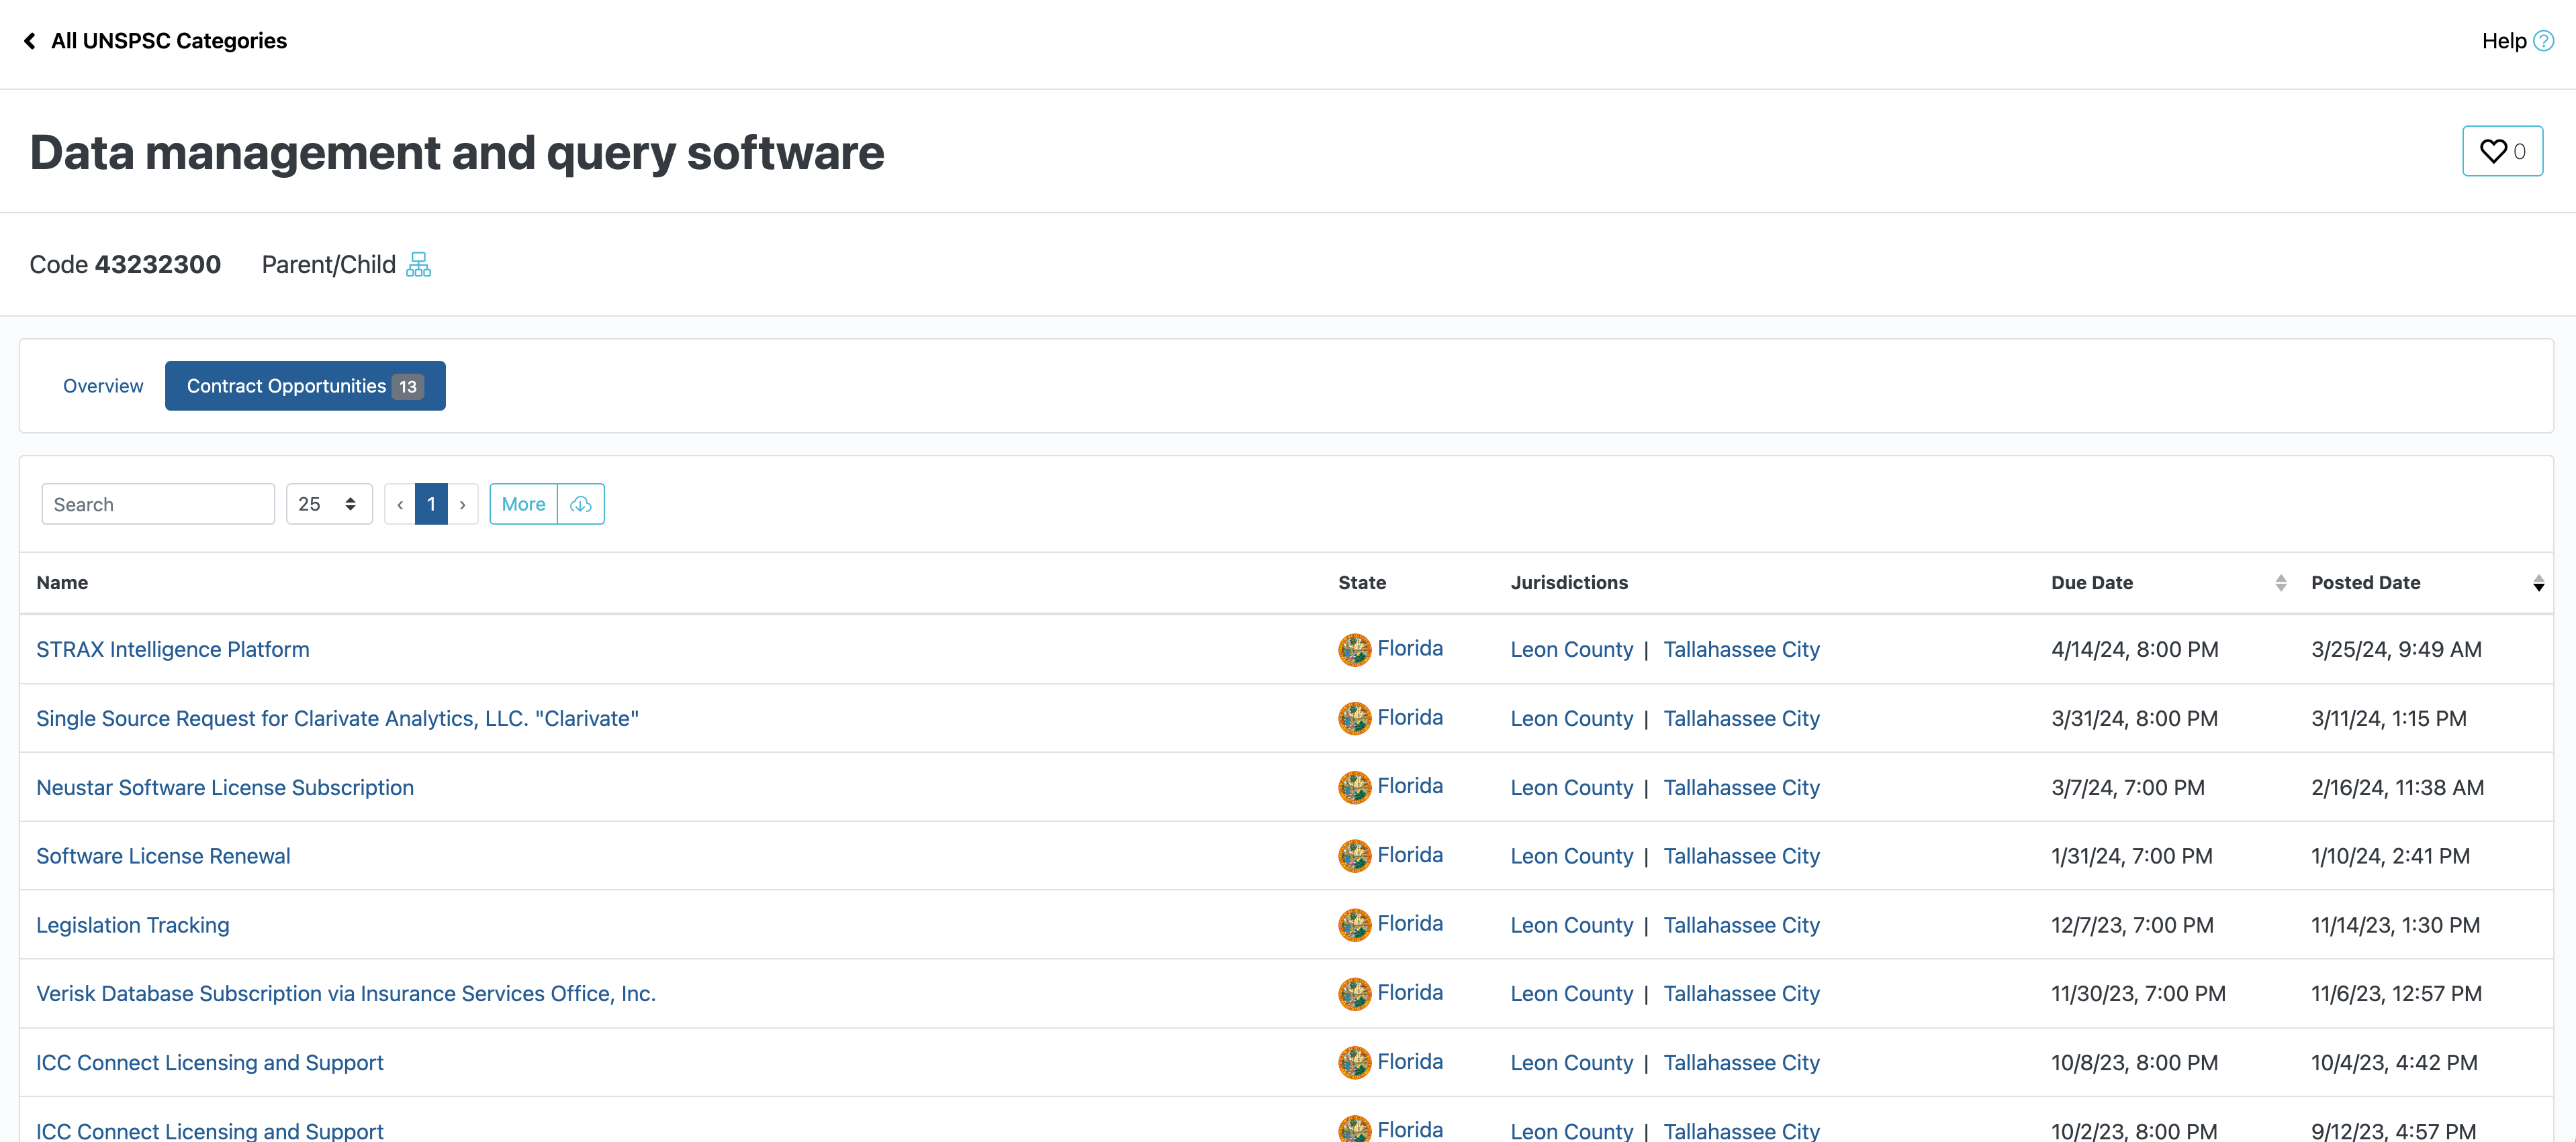Image resolution: width=2576 pixels, height=1142 pixels.
Task: Click the Parent/Child hierarchy icon
Action: point(418,265)
